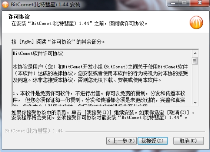Screen dimensions: 210x152
Task: Go back with the 上一步(P) button
Action: point(121,141)
